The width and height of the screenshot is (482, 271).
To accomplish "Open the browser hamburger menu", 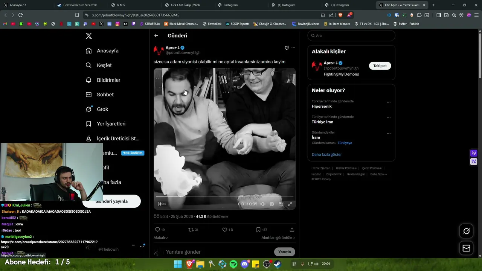I will [x=476, y=15].
